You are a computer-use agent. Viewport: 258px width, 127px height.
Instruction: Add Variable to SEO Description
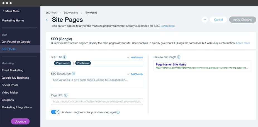pos(135,74)
